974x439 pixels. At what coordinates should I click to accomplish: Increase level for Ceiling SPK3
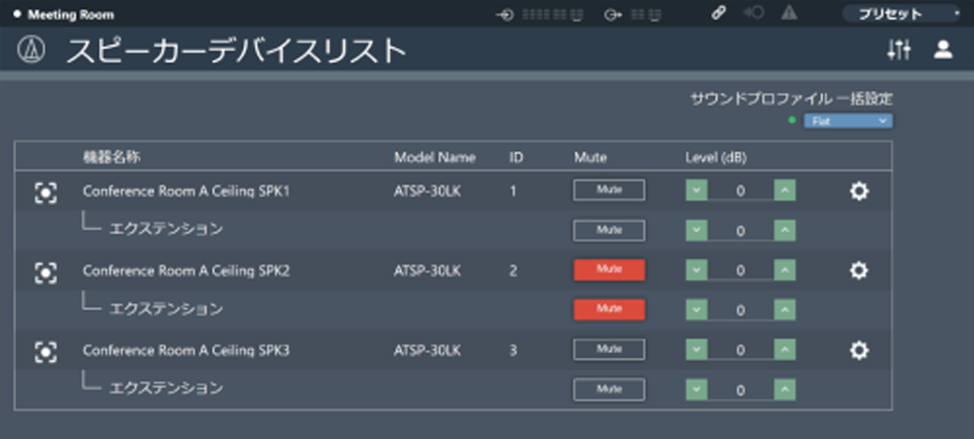pyautogui.click(x=785, y=350)
